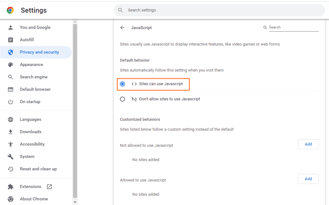Click the System wrench icon
Image resolution: width=329 pixels, height=205 pixels.
tap(10, 156)
